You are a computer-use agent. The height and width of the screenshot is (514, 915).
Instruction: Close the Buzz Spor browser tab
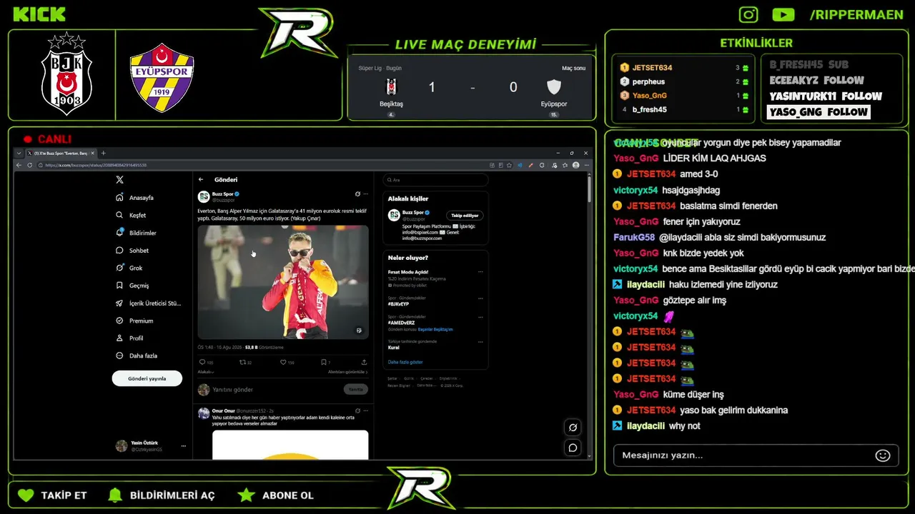[x=91, y=153]
